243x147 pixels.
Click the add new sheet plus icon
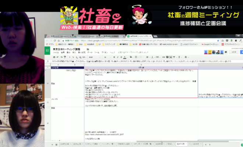[x=47, y=144]
